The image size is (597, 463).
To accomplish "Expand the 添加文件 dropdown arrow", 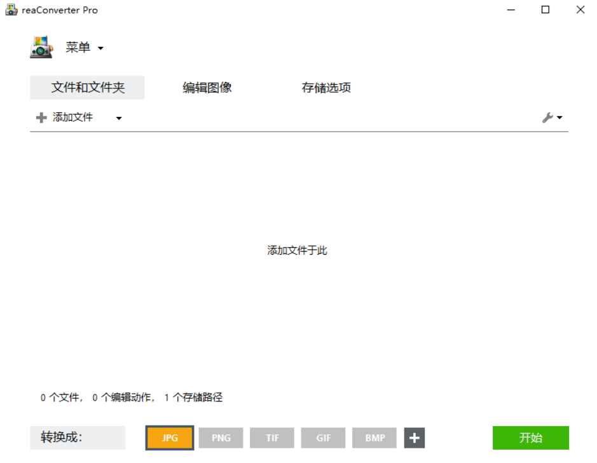I will coord(116,117).
